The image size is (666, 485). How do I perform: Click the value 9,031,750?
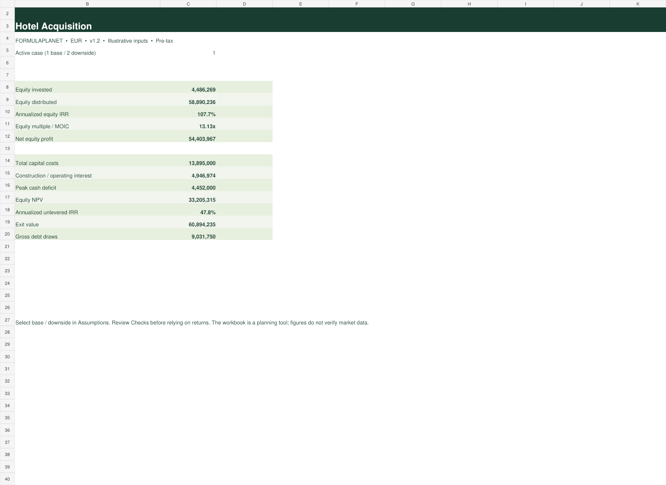point(204,237)
